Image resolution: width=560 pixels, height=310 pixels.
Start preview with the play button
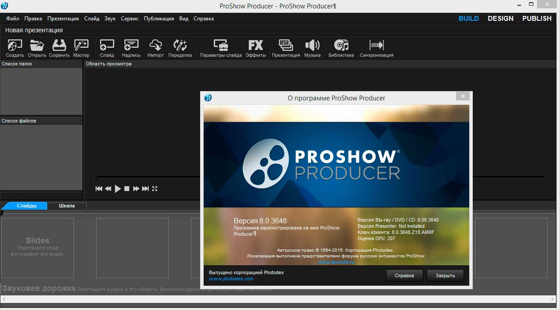[x=118, y=189]
